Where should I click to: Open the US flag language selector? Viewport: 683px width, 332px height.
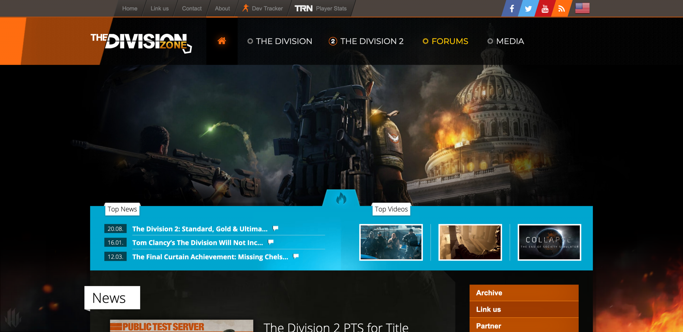582,8
